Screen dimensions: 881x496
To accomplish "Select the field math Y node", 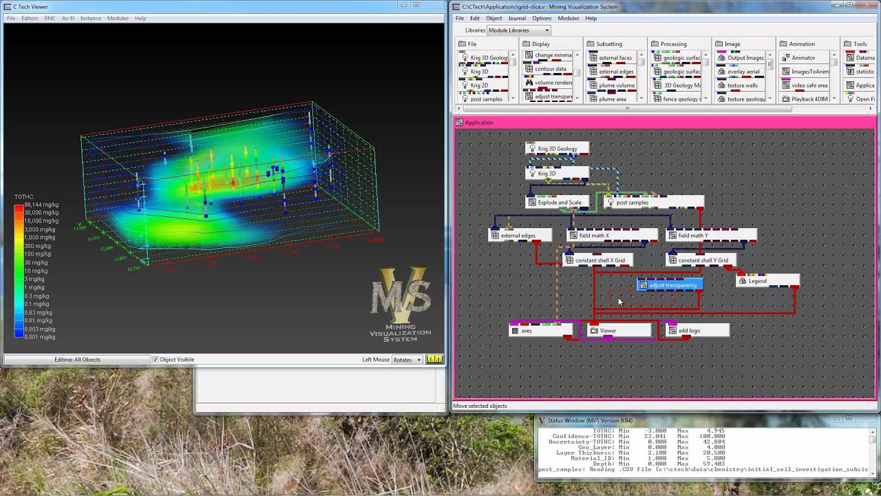I will point(711,236).
